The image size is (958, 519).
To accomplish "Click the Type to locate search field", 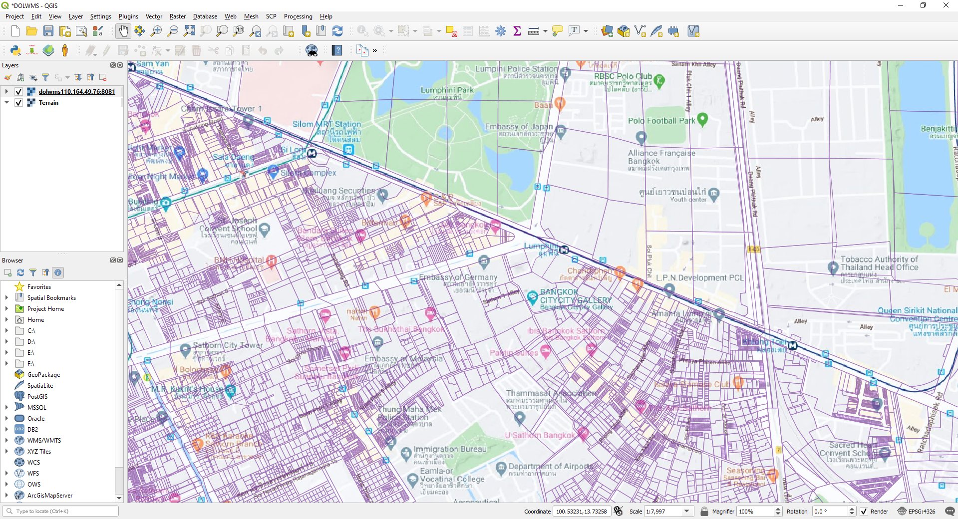I will tap(61, 511).
